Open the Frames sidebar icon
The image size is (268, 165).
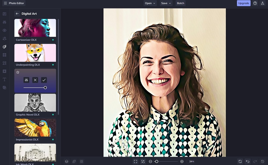coord(5,55)
